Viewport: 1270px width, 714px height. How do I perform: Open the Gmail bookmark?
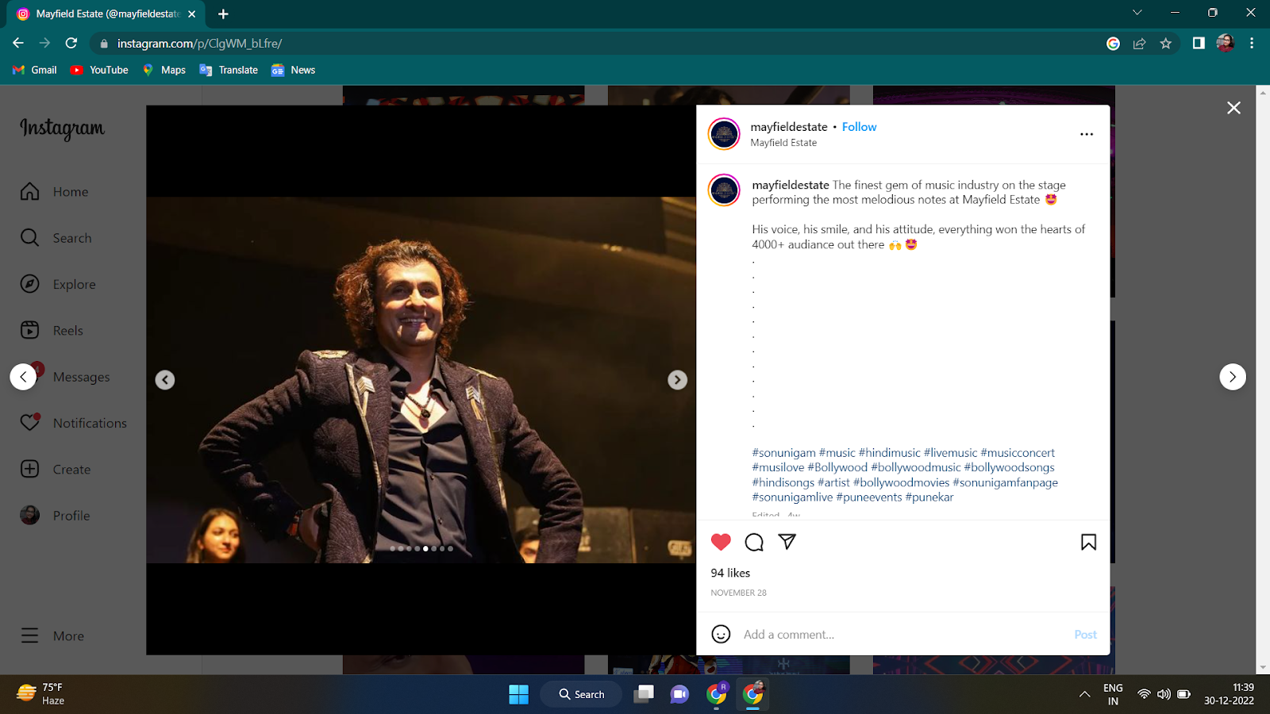point(35,70)
